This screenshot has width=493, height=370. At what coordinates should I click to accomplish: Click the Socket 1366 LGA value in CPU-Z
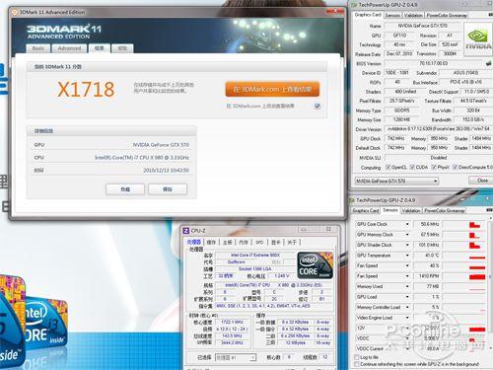(x=255, y=269)
